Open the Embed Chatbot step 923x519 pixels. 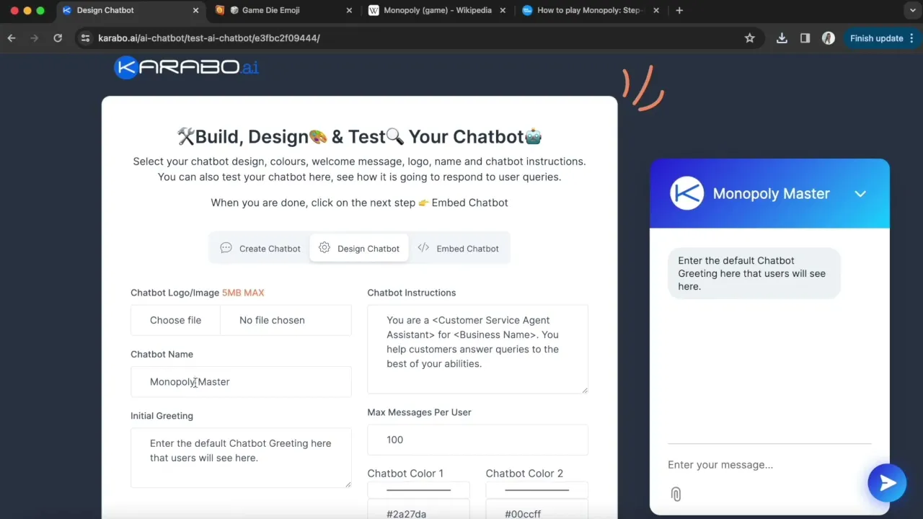coord(459,248)
